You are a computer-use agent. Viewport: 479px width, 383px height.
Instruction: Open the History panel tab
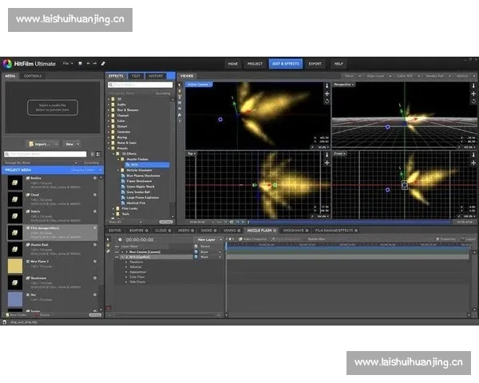point(156,76)
